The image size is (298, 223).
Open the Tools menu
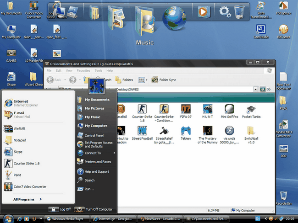pyautogui.click(x=98, y=70)
